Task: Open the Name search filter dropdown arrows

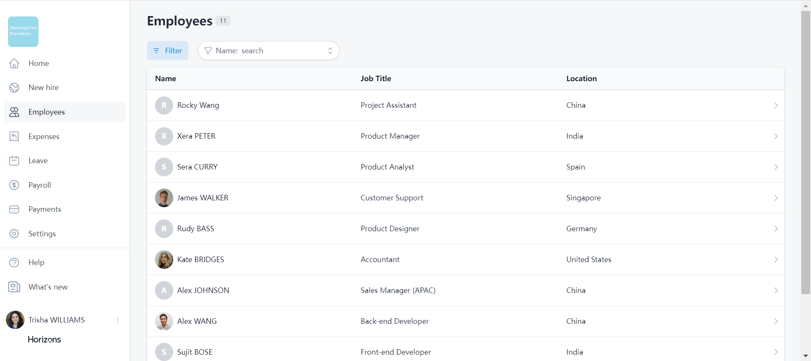Action: 330,51
